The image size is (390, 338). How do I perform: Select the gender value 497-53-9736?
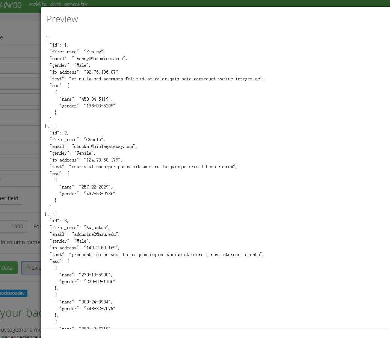100,194
